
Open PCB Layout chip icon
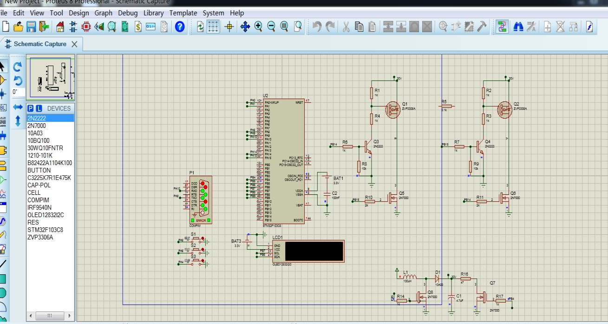[86, 26]
